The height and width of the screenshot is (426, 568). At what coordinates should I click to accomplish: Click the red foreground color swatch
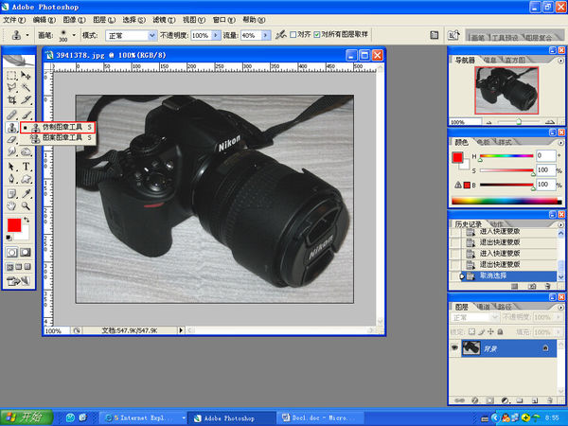(x=14, y=225)
